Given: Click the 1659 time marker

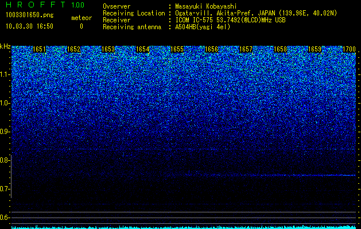Looking at the screenshot, I should (x=315, y=49).
